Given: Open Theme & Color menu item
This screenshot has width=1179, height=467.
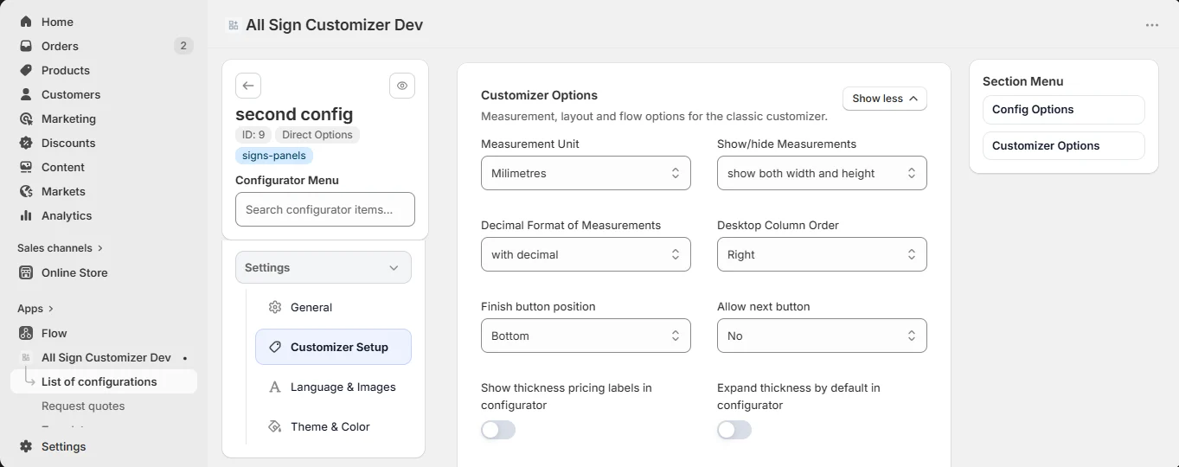Looking at the screenshot, I should (333, 426).
